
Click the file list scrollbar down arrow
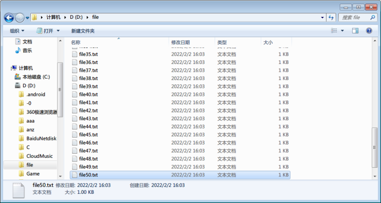click(x=375, y=176)
